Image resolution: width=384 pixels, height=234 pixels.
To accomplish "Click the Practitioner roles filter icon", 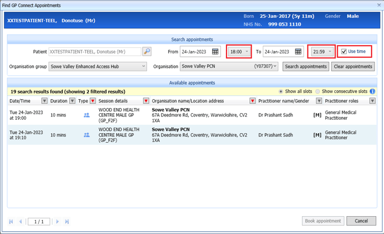I will click(372, 101).
